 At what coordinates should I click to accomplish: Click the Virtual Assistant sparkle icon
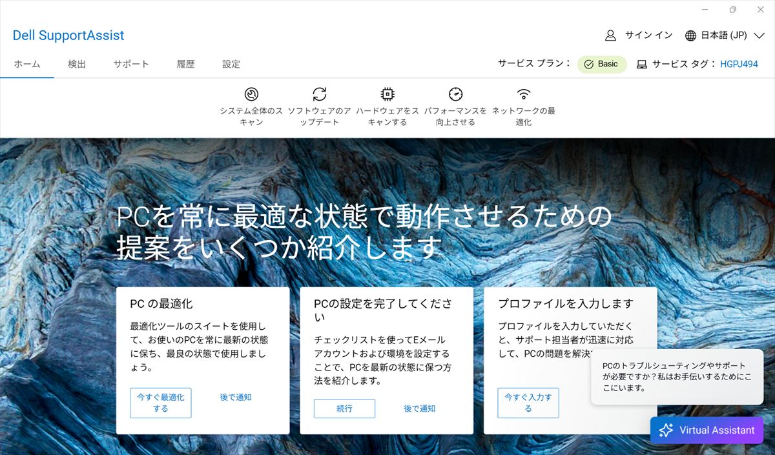tap(666, 430)
